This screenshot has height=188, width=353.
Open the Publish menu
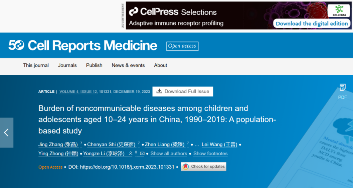[x=94, y=65]
